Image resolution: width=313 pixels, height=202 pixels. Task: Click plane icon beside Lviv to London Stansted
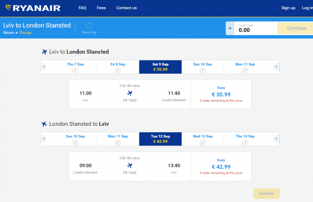(x=44, y=52)
